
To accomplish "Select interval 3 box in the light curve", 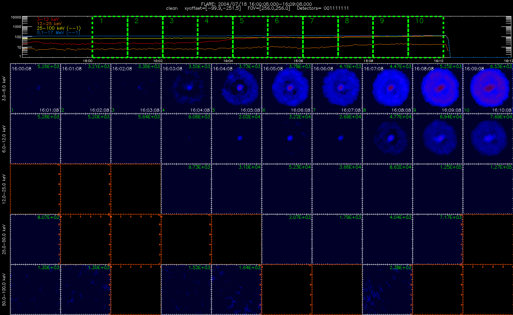I will [x=180, y=37].
